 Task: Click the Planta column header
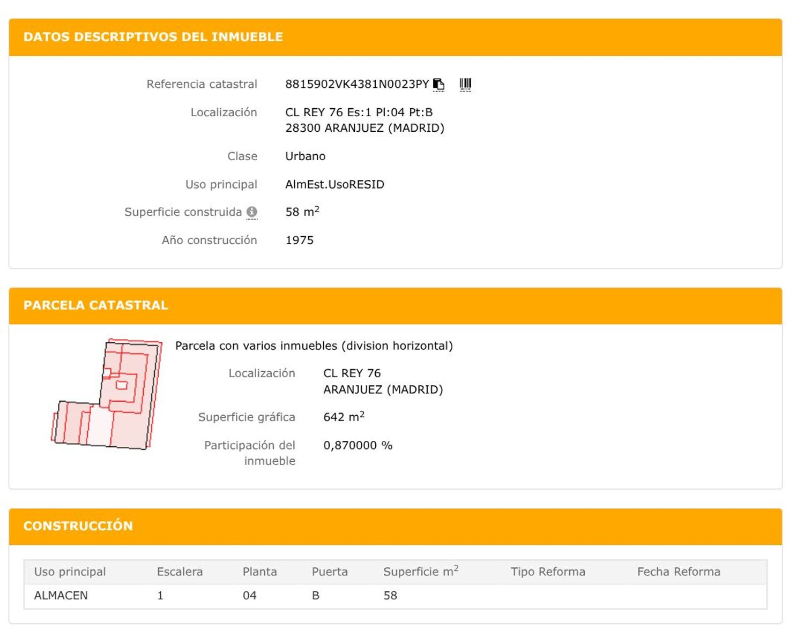point(259,572)
